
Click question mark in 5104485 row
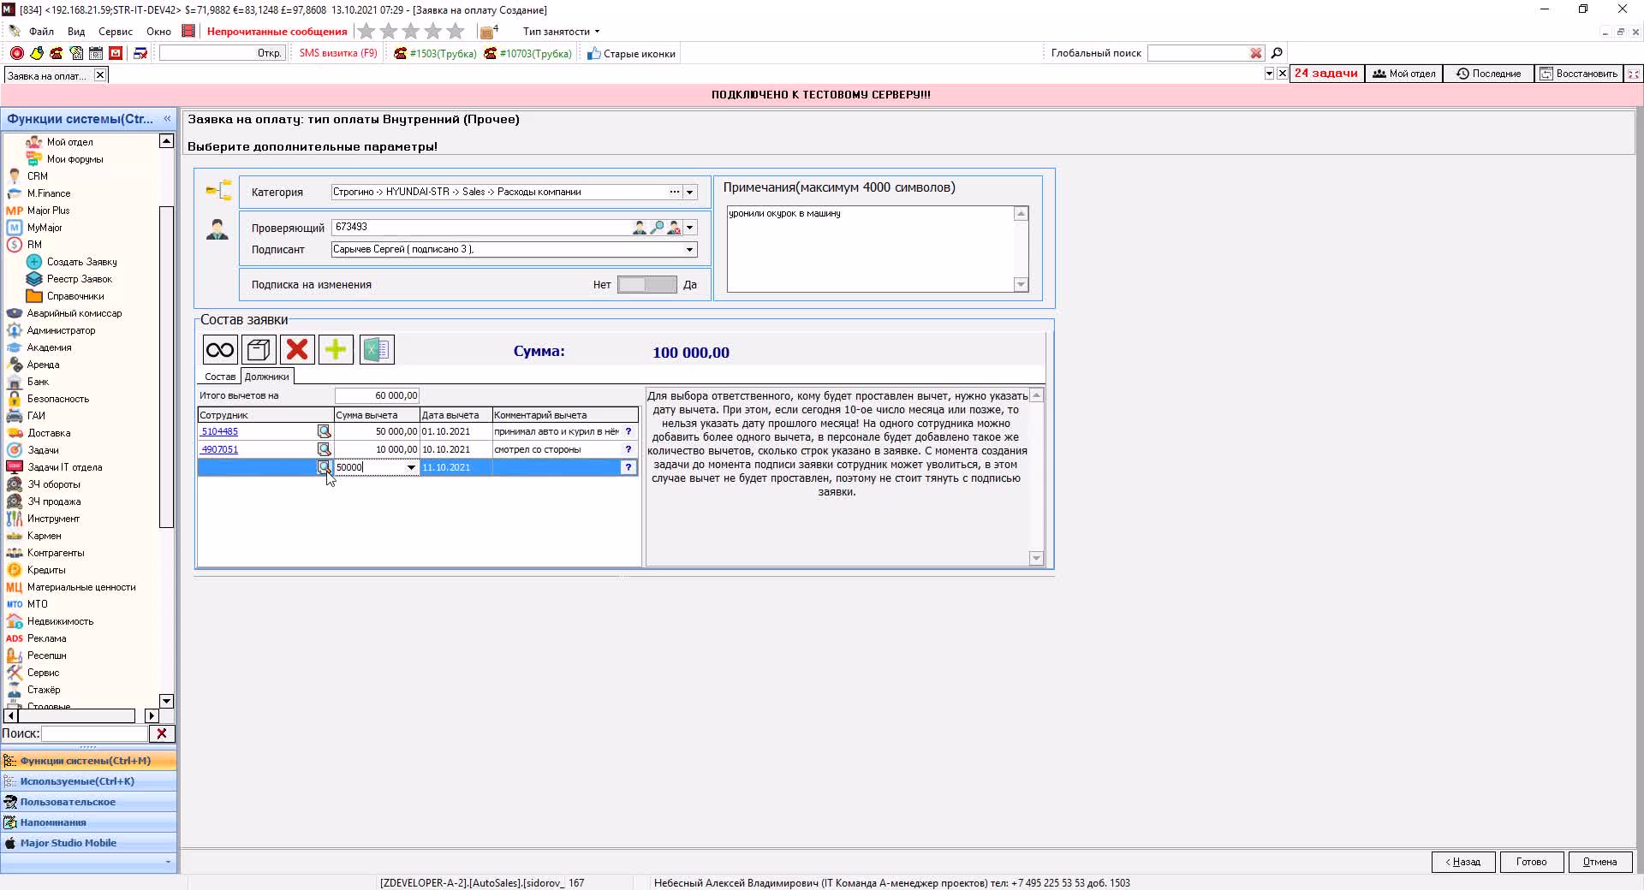coord(628,431)
